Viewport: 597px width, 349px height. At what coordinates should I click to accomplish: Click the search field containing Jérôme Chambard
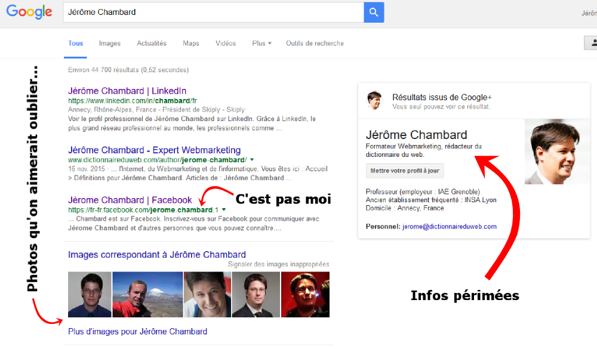(213, 12)
